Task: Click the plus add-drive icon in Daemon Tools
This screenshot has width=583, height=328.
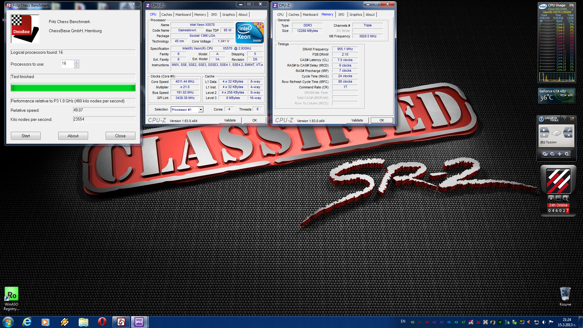Action: 560,154
